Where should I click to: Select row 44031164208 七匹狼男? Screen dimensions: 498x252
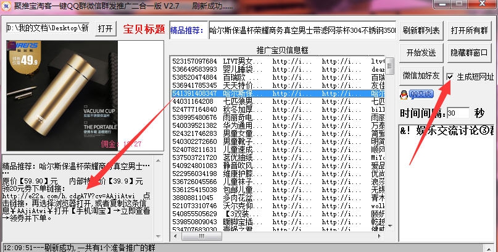[x=278, y=101]
